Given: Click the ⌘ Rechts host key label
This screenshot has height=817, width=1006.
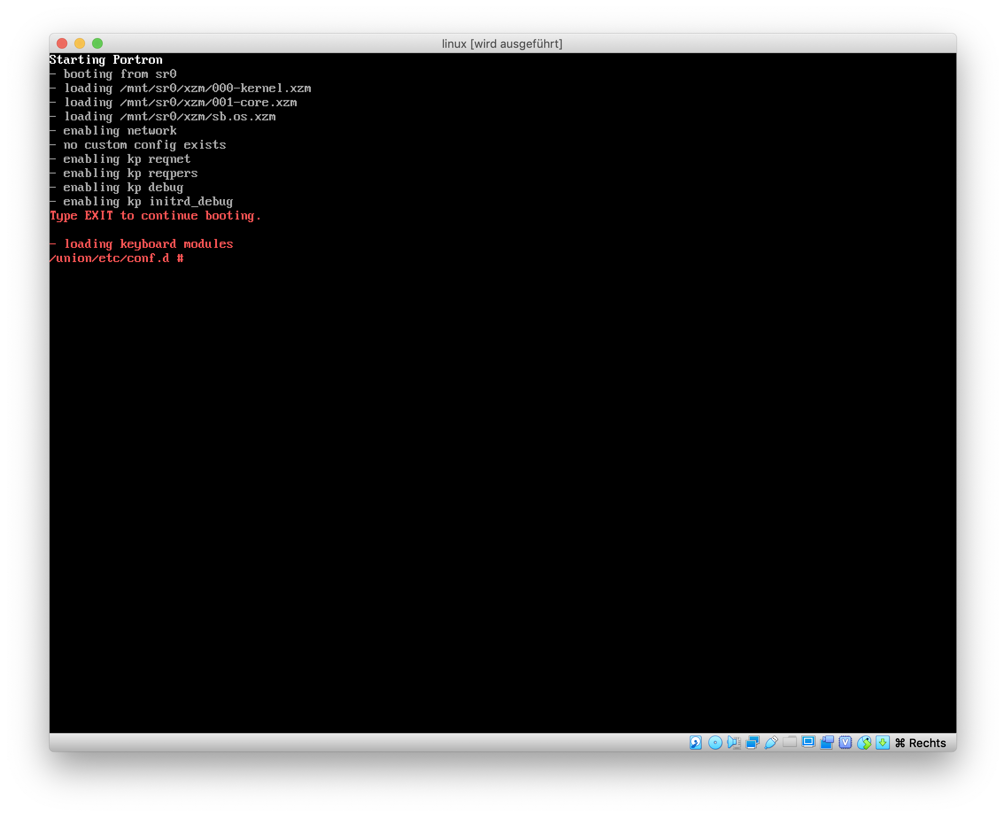Looking at the screenshot, I should [921, 743].
